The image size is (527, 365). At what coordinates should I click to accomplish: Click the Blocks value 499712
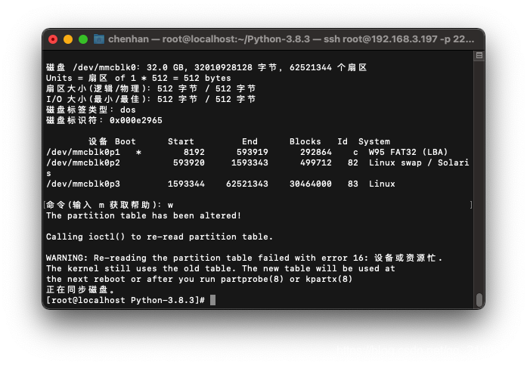(x=316, y=163)
